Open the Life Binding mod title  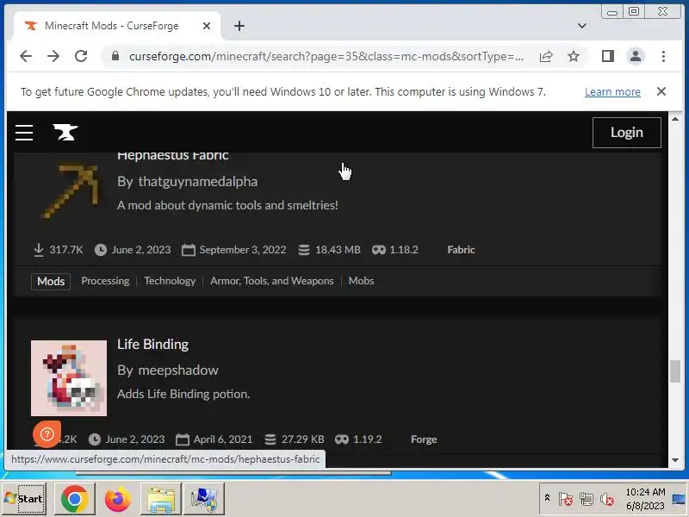click(x=153, y=344)
